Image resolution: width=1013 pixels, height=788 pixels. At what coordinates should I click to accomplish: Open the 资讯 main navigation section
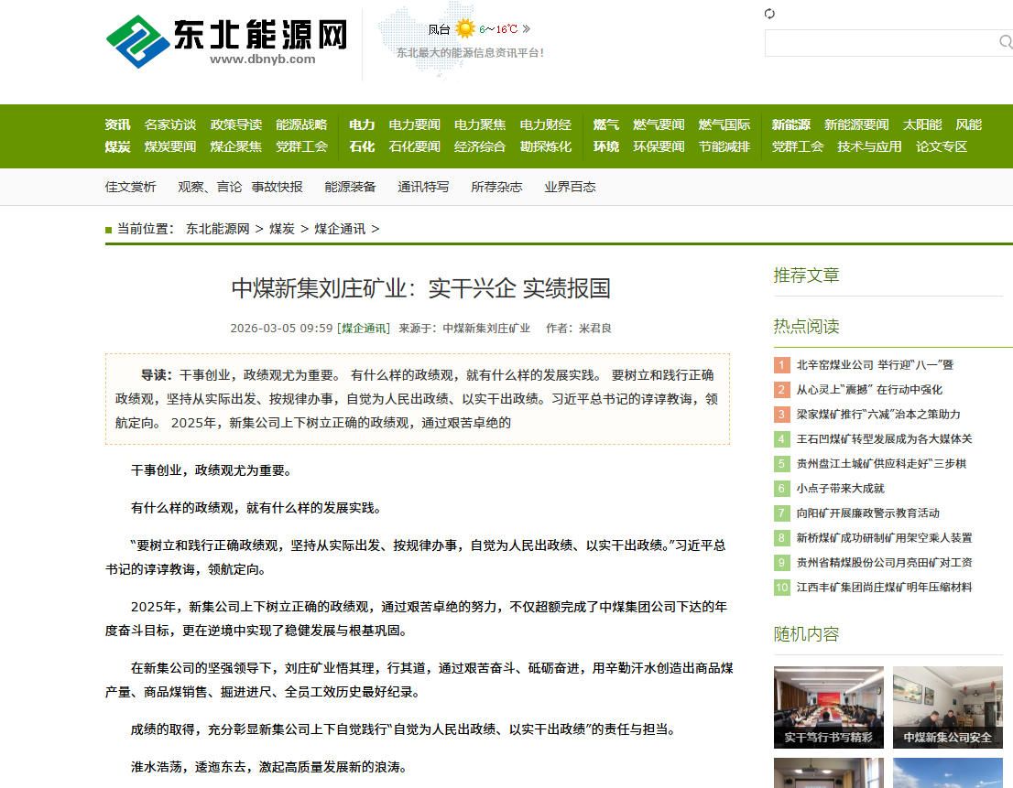click(117, 124)
